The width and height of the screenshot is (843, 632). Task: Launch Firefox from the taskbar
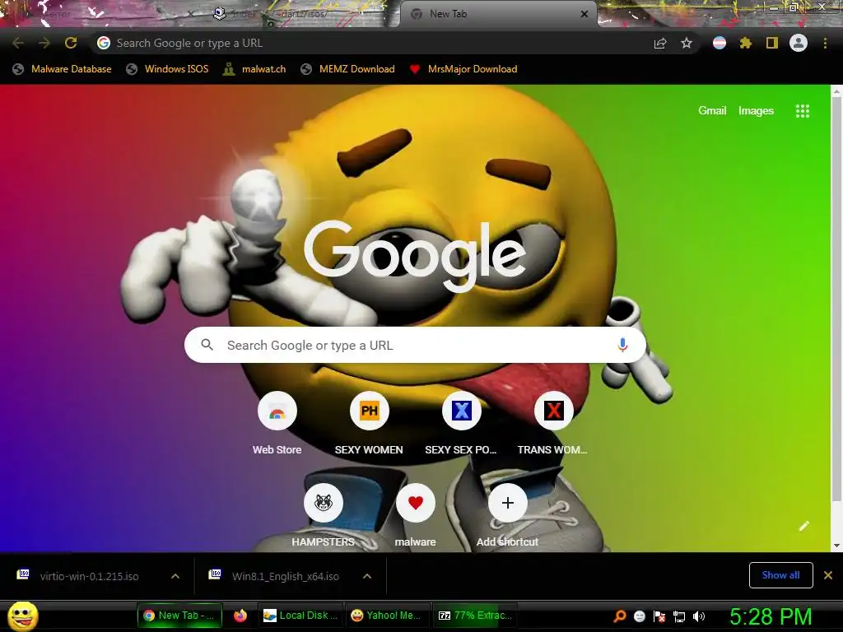coord(240,616)
